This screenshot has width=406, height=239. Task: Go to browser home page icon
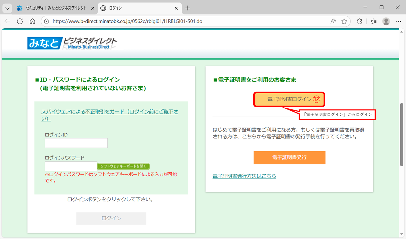(32, 21)
